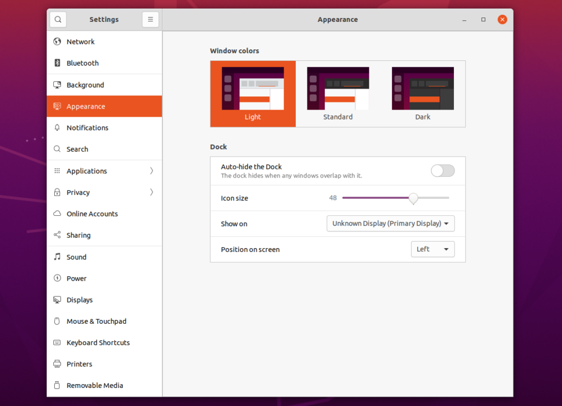Open the Show on display dropdown
The height and width of the screenshot is (406, 562).
pos(390,224)
